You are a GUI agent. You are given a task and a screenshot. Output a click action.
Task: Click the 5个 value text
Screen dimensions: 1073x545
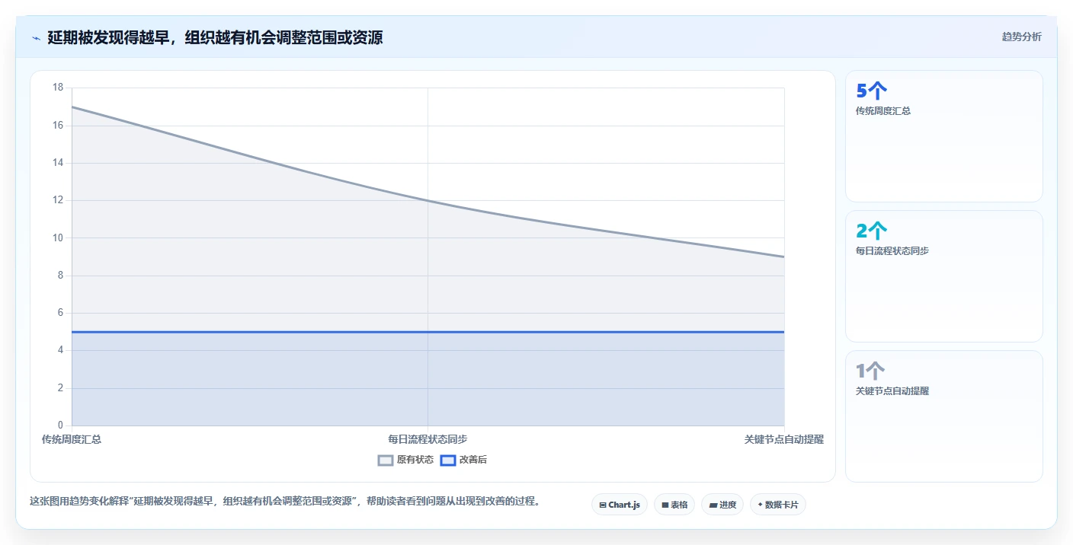(872, 91)
